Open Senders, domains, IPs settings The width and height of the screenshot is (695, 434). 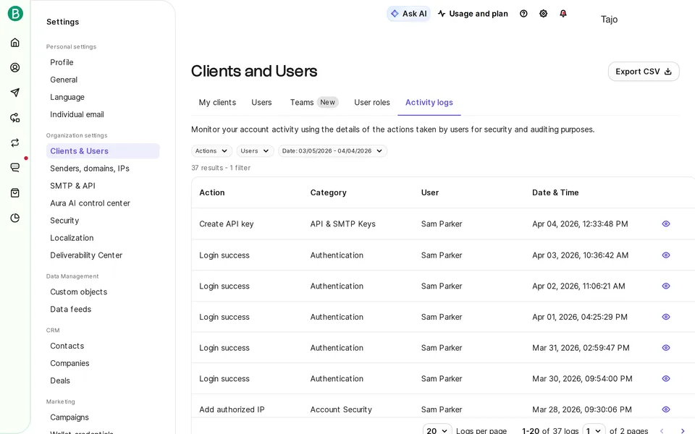[x=103, y=169]
